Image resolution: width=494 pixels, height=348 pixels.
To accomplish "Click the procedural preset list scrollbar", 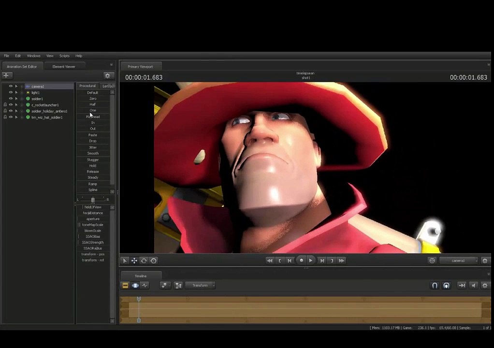I will pos(112,141).
